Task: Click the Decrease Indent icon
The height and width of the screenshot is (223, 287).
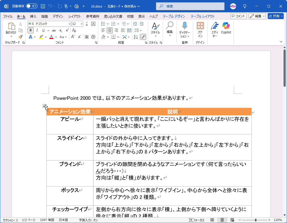Action: pyautogui.click(x=135, y=24)
